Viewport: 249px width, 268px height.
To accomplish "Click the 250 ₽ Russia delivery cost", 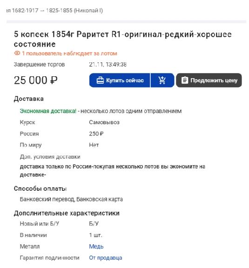I will (96, 134).
